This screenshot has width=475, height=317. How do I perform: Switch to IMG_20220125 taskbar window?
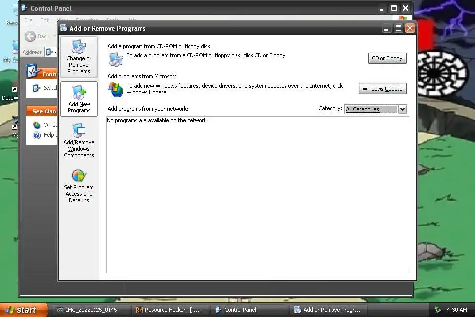point(90,310)
